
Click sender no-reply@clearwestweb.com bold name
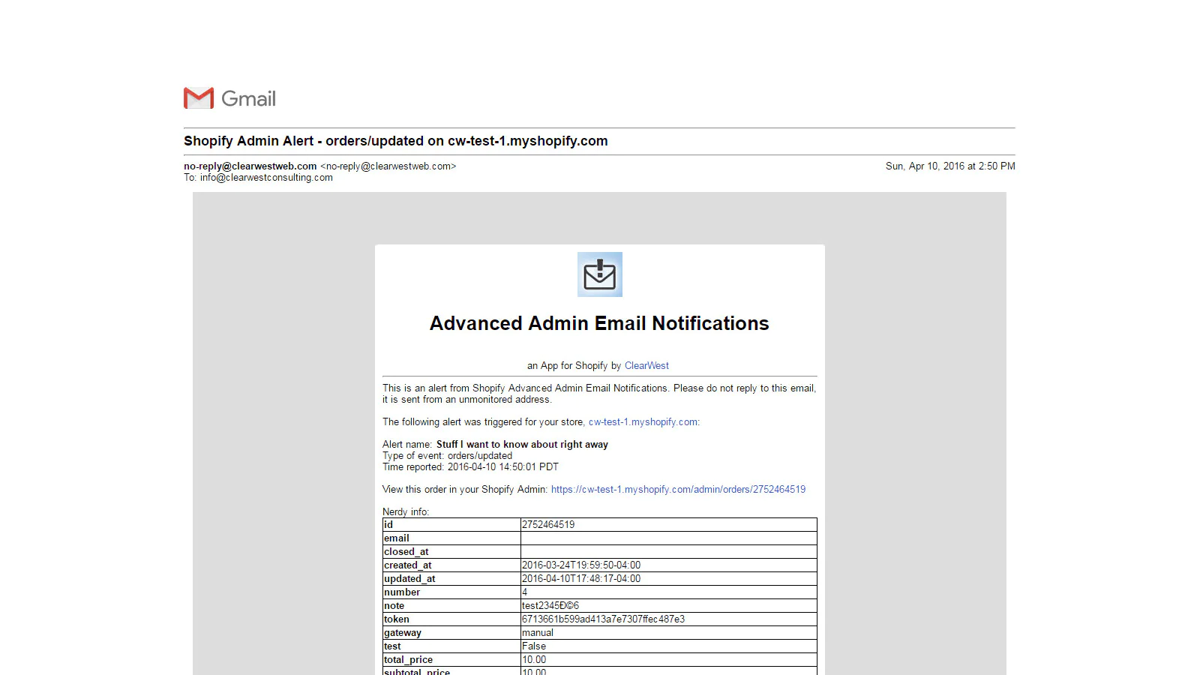point(250,166)
